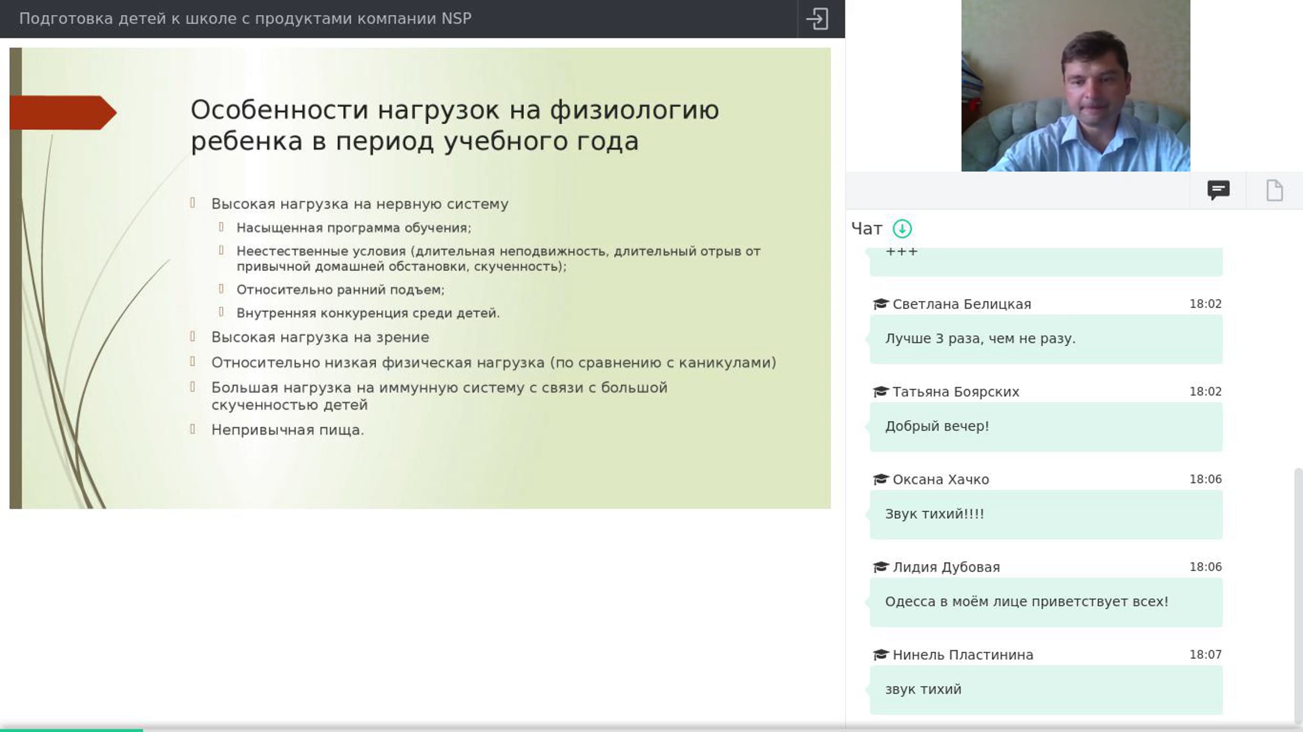The image size is (1303, 732).
Task: Click the webinar title in header bar
Action: (x=245, y=18)
